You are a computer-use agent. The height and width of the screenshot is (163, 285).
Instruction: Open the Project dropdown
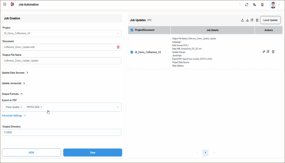(x=118, y=33)
